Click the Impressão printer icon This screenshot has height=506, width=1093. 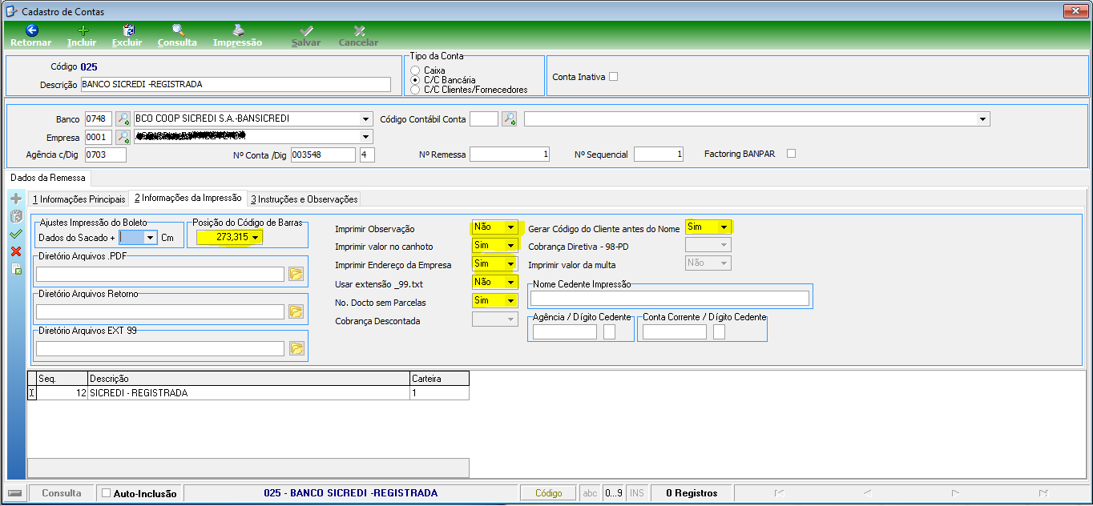coord(238,30)
